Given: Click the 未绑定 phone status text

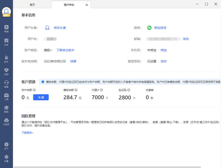Looking at the screenshot, I should [152, 50].
